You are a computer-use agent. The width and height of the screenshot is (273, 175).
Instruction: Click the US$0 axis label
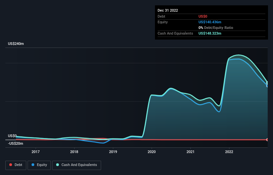coord(12,136)
